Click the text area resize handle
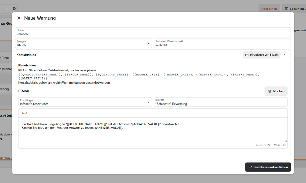Viewport: 306px width, 183px height. pyautogui.click(x=286, y=141)
